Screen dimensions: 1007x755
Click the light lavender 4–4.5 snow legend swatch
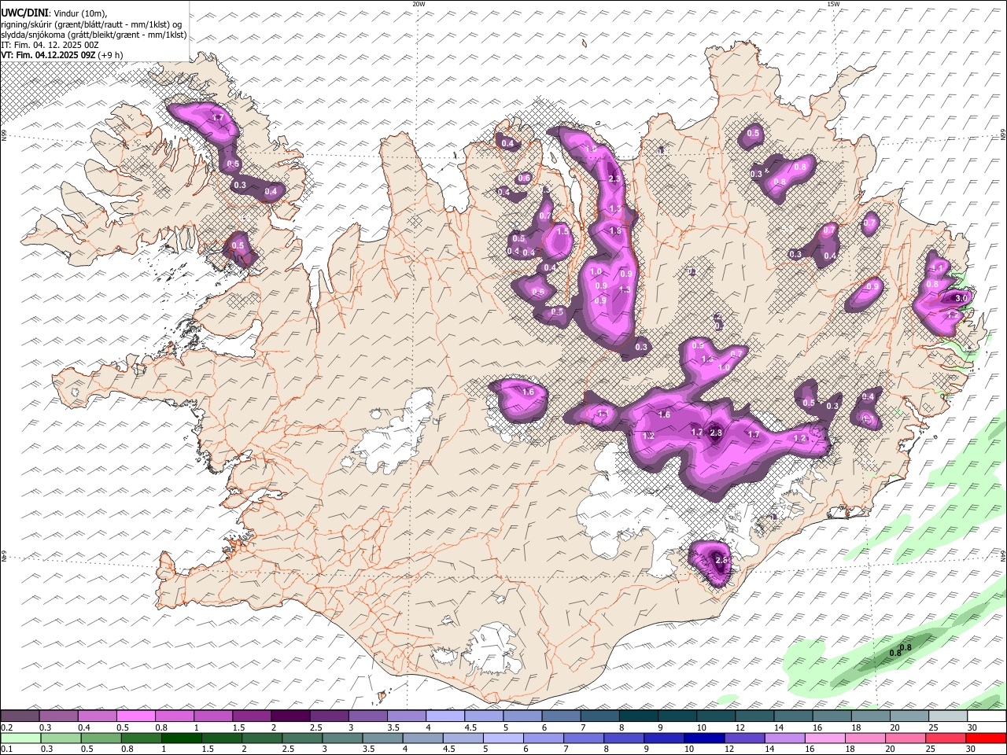pos(444,716)
